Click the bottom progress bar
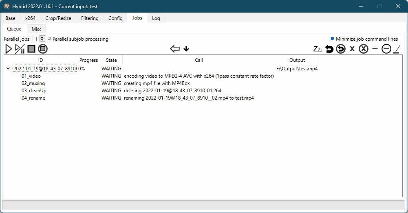The height and width of the screenshot is (213, 408). click(x=204, y=205)
